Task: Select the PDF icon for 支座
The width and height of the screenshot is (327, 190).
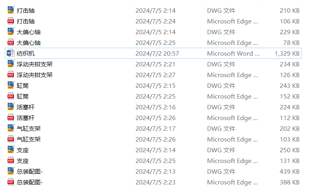Action: click(11, 160)
